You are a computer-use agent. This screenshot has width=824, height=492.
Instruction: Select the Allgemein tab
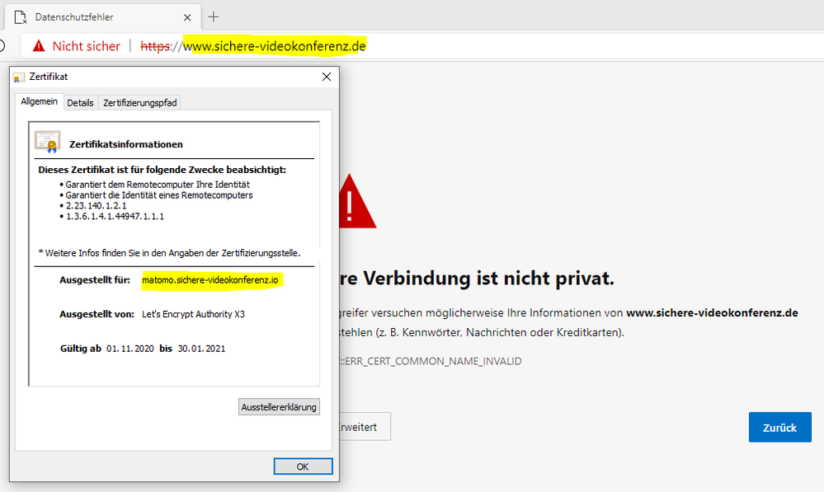[x=39, y=102]
